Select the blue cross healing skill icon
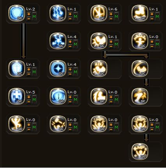Viewport: 166px width, 168px height. [16, 96]
